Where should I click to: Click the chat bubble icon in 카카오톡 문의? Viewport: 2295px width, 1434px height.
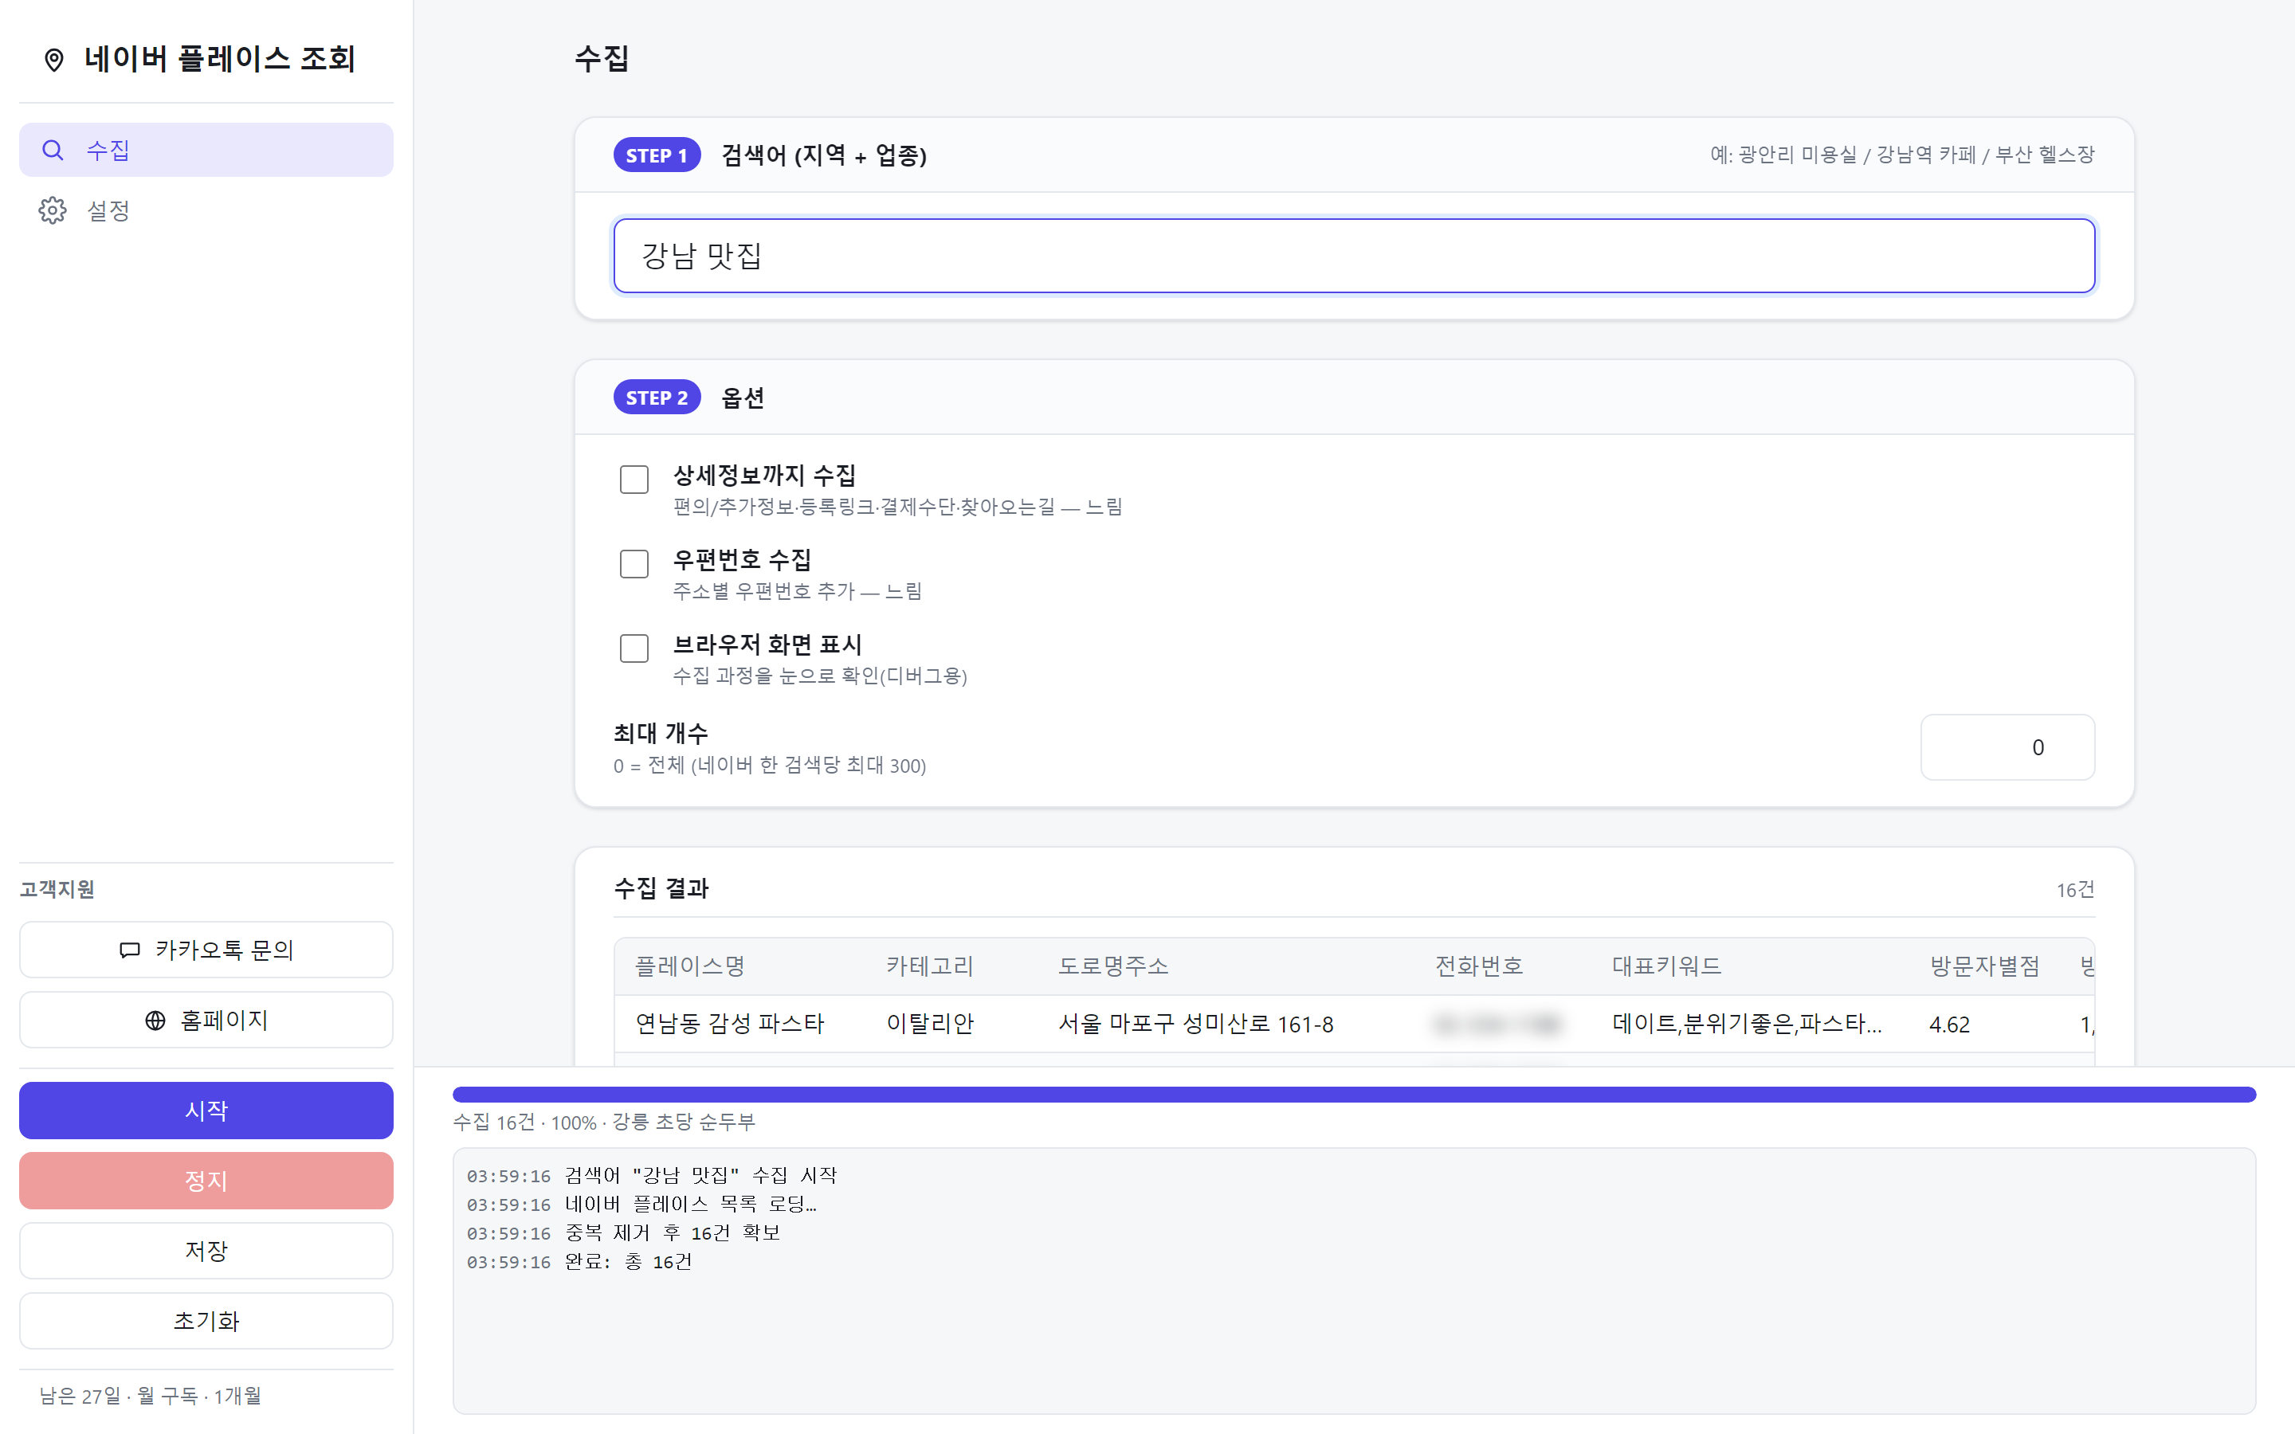click(130, 950)
